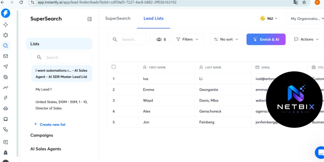Screen dimensions: 324x162
Task: Reload the page with browser refresh icon
Action: pyautogui.click(x=21, y=3)
